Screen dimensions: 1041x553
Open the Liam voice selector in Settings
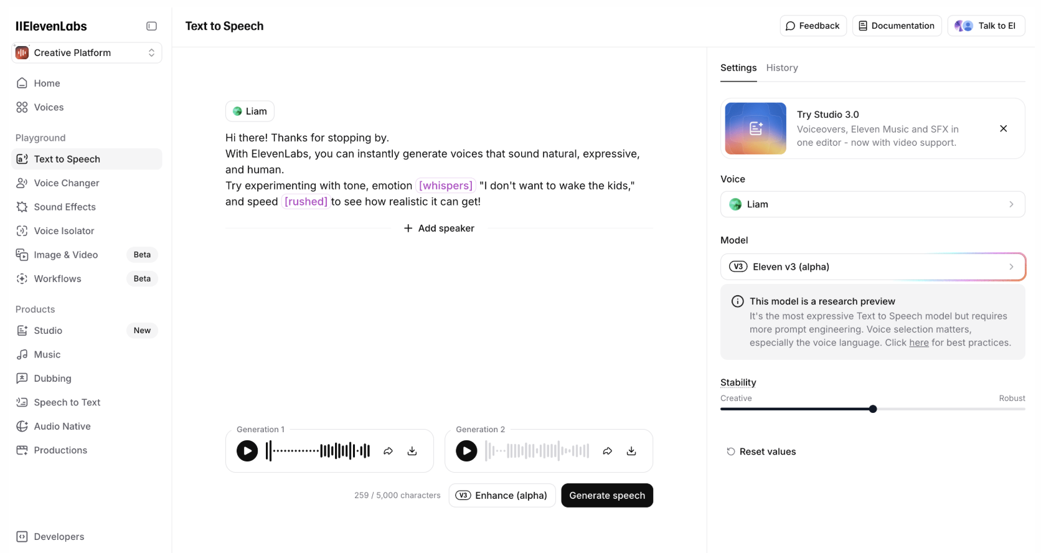coord(872,204)
